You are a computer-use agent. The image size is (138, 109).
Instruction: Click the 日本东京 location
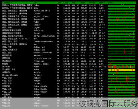[6, 67]
